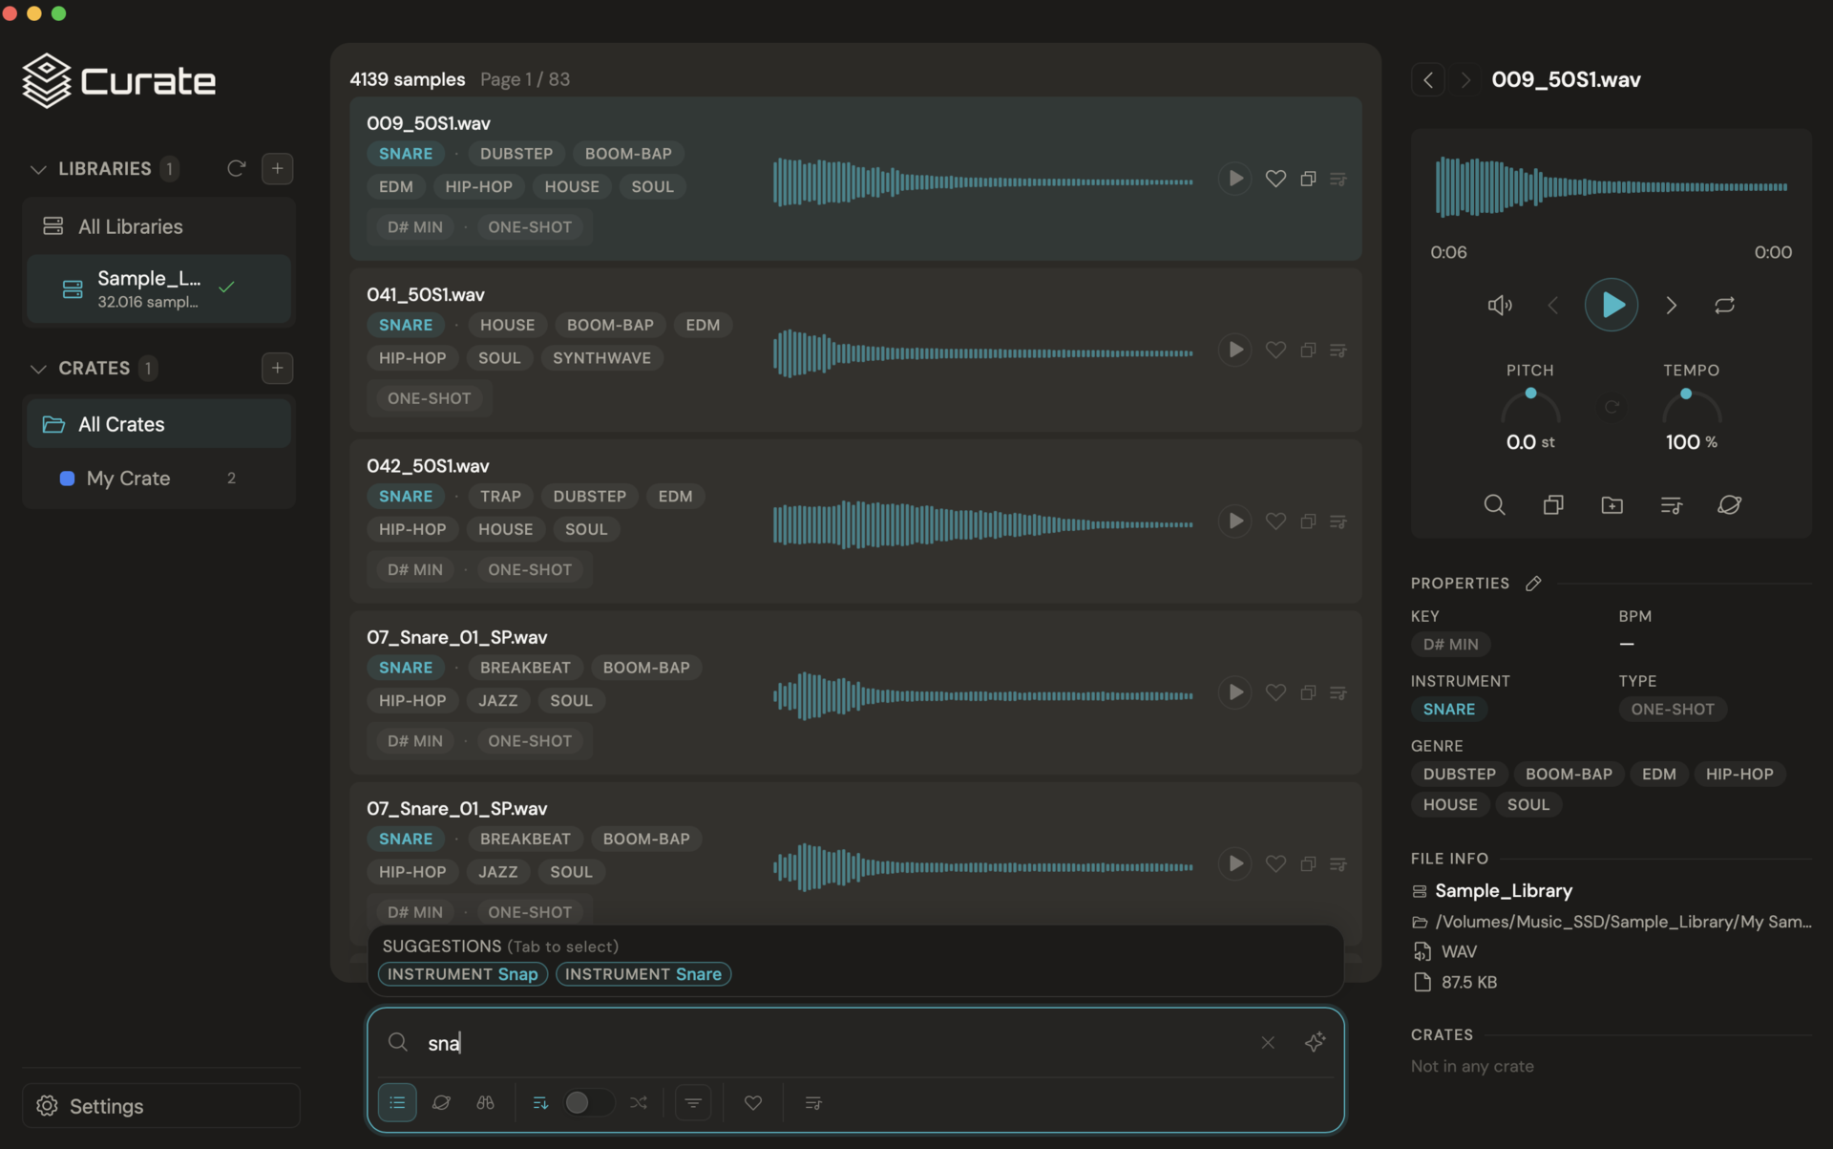
Task: Play the second 07_Snare_01_SP.wav sample
Action: [1235, 863]
